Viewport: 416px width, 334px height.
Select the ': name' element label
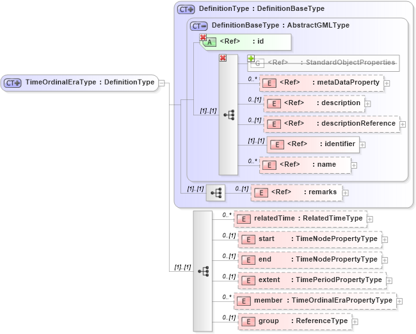324,165
